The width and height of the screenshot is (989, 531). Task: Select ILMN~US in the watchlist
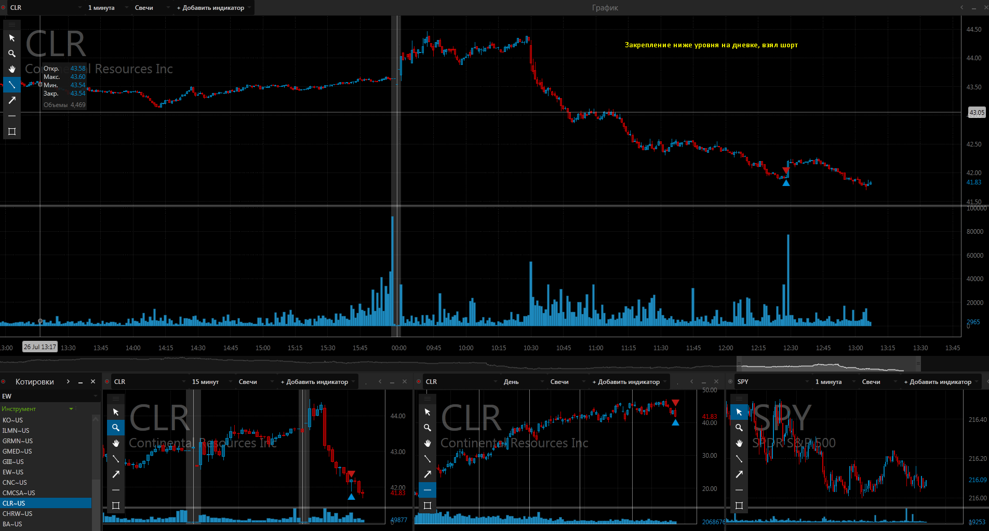46,431
